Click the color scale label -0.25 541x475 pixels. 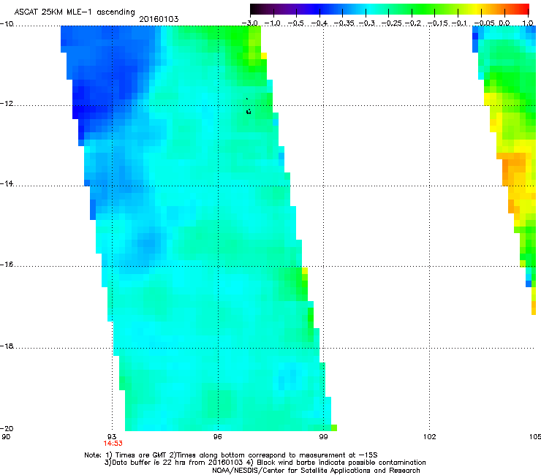[x=392, y=23]
